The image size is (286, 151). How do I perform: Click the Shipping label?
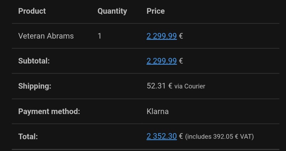point(35,86)
